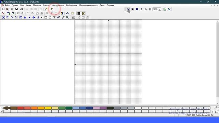Select the dark green palette swatch
Screen dimensions: 219x123
[69, 108]
